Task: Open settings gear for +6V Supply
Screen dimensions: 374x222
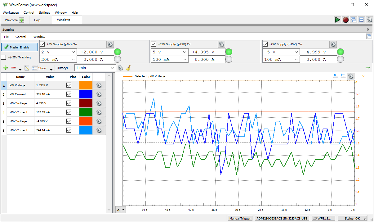Action: click(x=110, y=44)
